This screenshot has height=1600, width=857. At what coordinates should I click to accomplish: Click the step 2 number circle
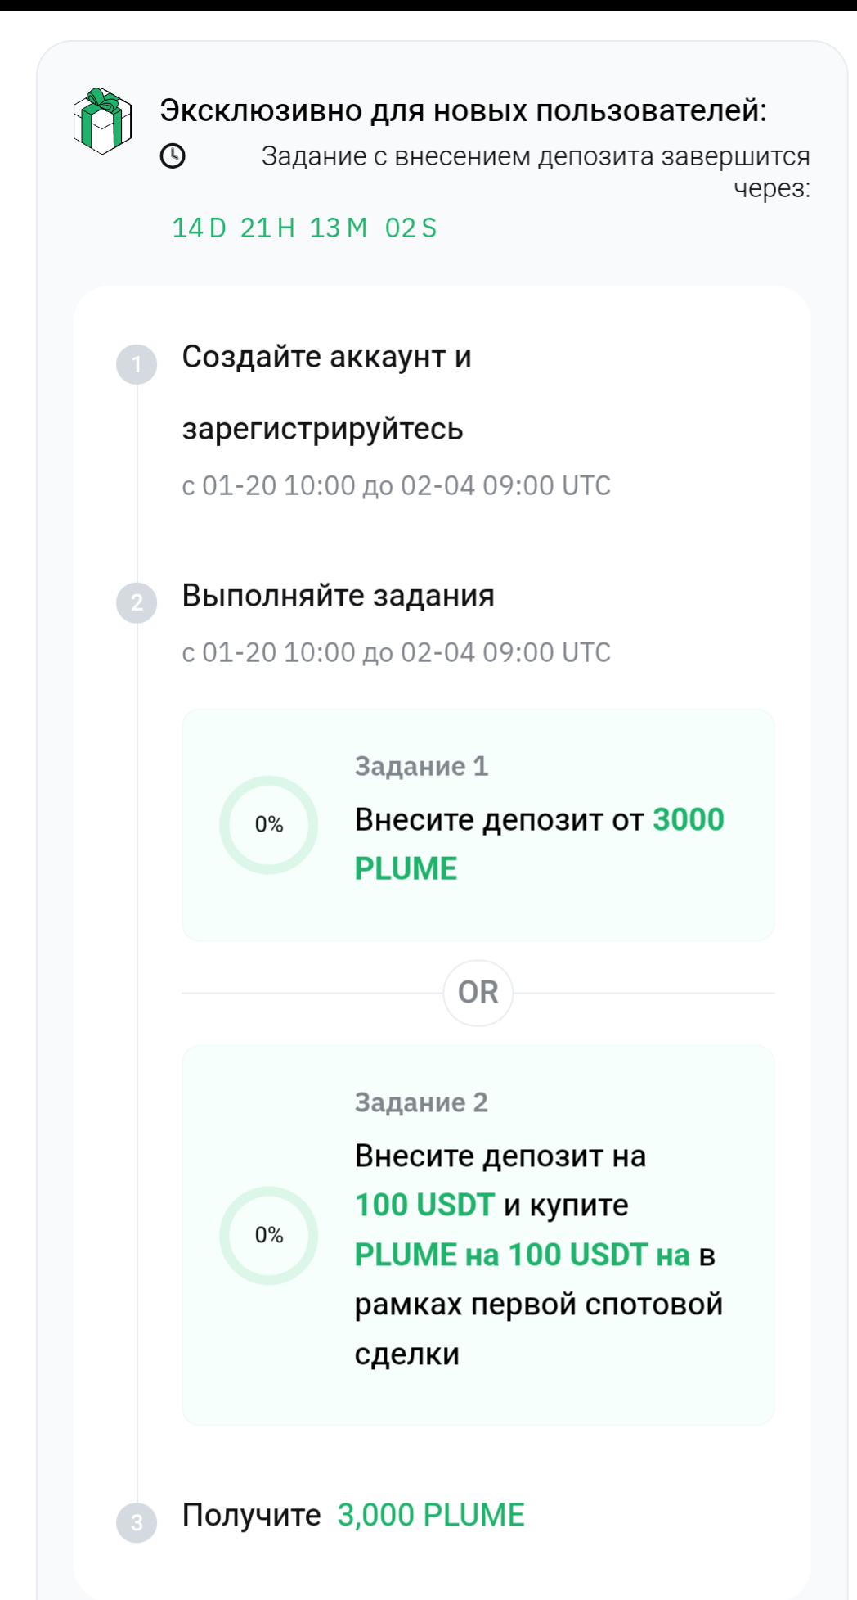pos(137,603)
